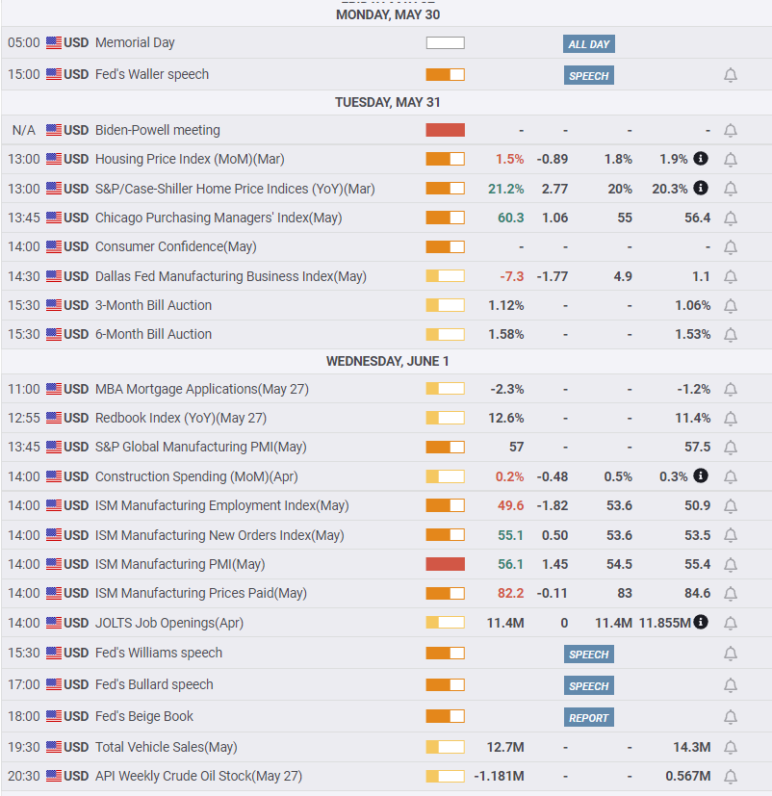
Task: Click the bell icon for Fed's Waller speech
Action: tap(731, 75)
